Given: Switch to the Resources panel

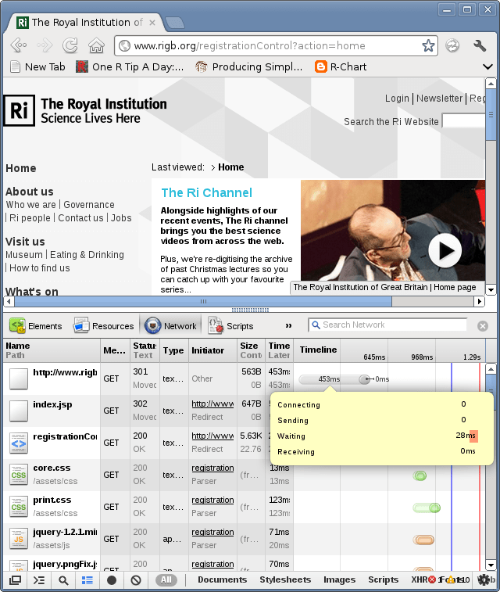Looking at the screenshot, I should (104, 326).
